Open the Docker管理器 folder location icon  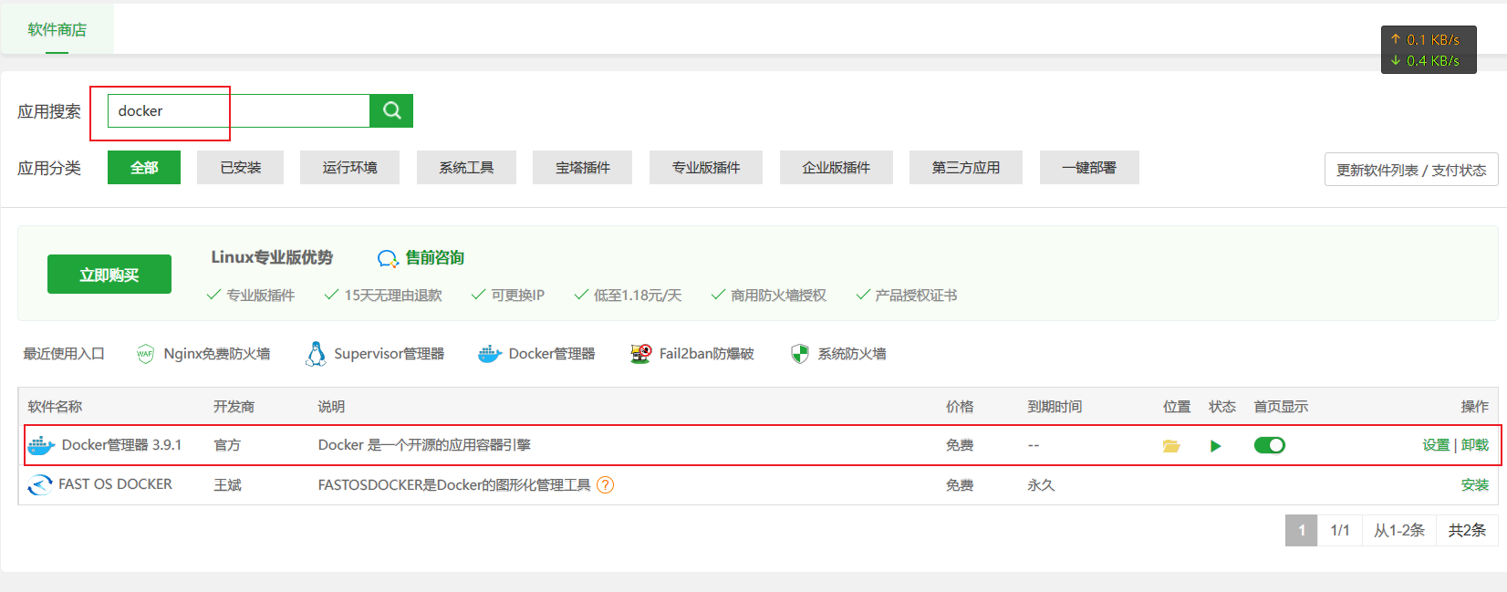coord(1171,446)
